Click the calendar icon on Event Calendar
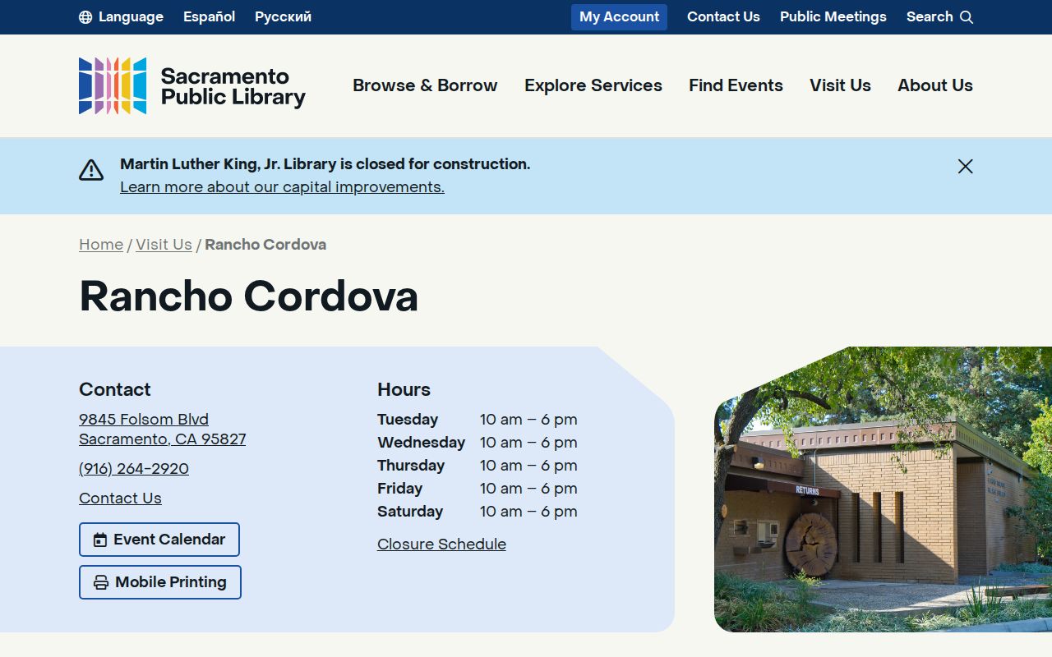The height and width of the screenshot is (657, 1052). [100, 540]
